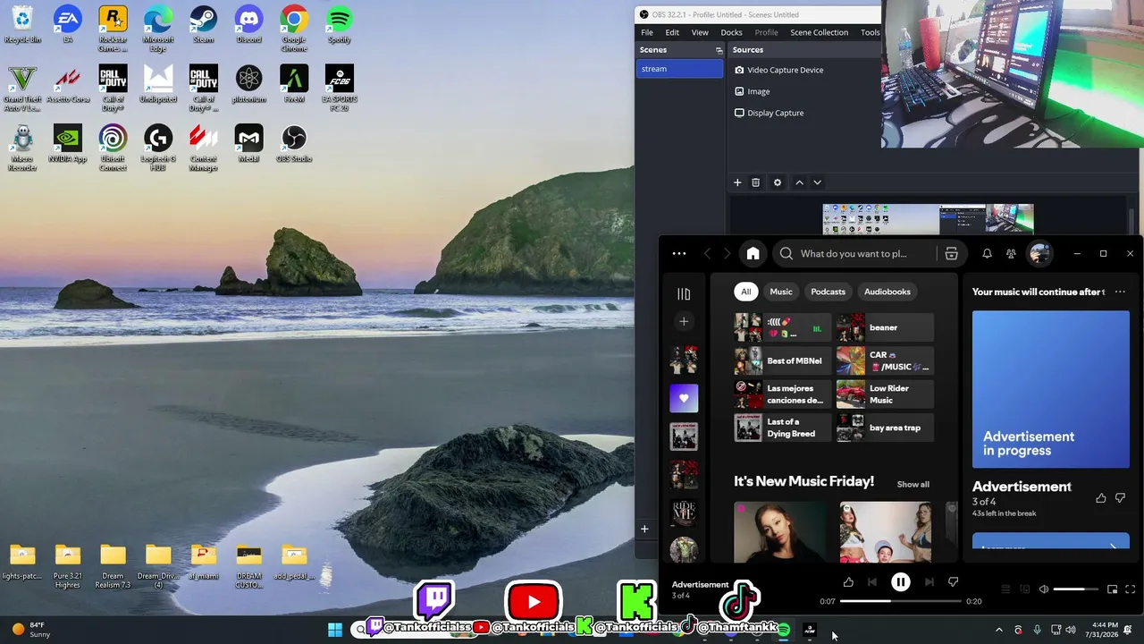Select the Discord desktop shortcut
This screenshot has height=644, width=1144.
248,25
